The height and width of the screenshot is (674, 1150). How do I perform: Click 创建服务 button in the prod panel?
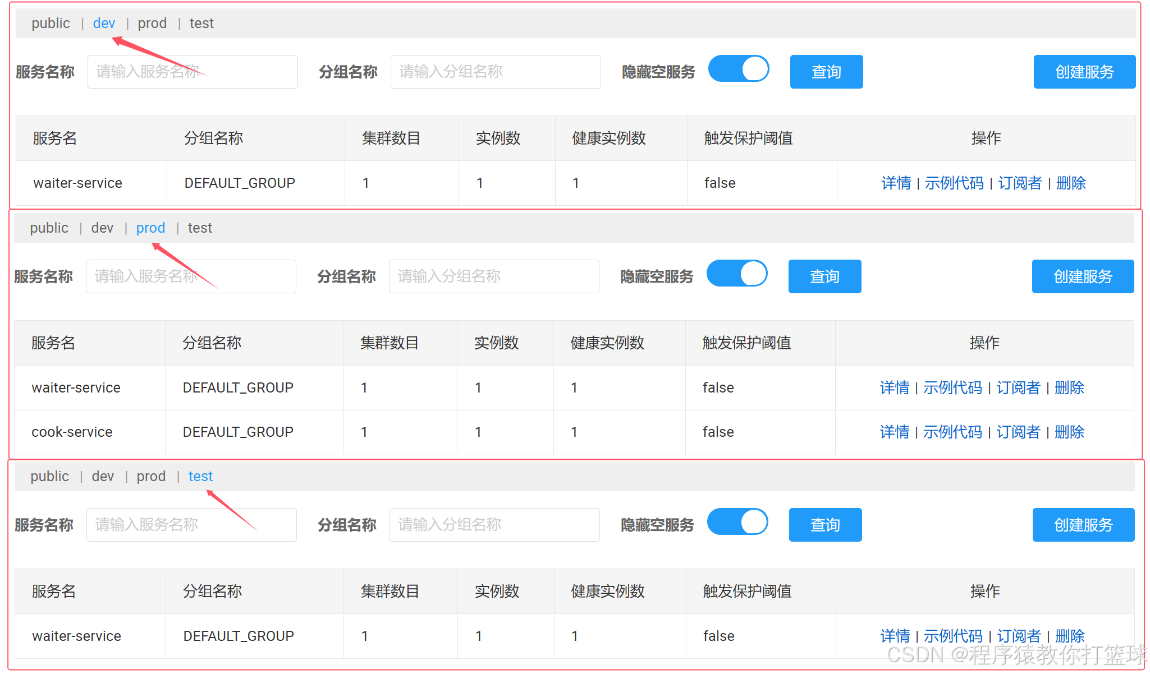tap(1082, 276)
